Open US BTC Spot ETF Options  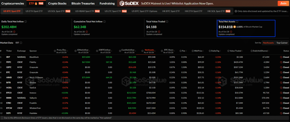coord(144,11)
